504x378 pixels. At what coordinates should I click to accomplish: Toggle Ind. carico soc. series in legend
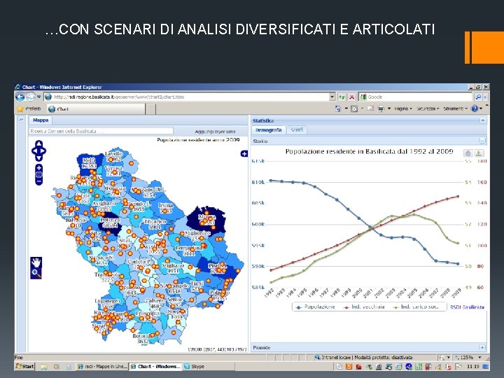click(x=416, y=307)
